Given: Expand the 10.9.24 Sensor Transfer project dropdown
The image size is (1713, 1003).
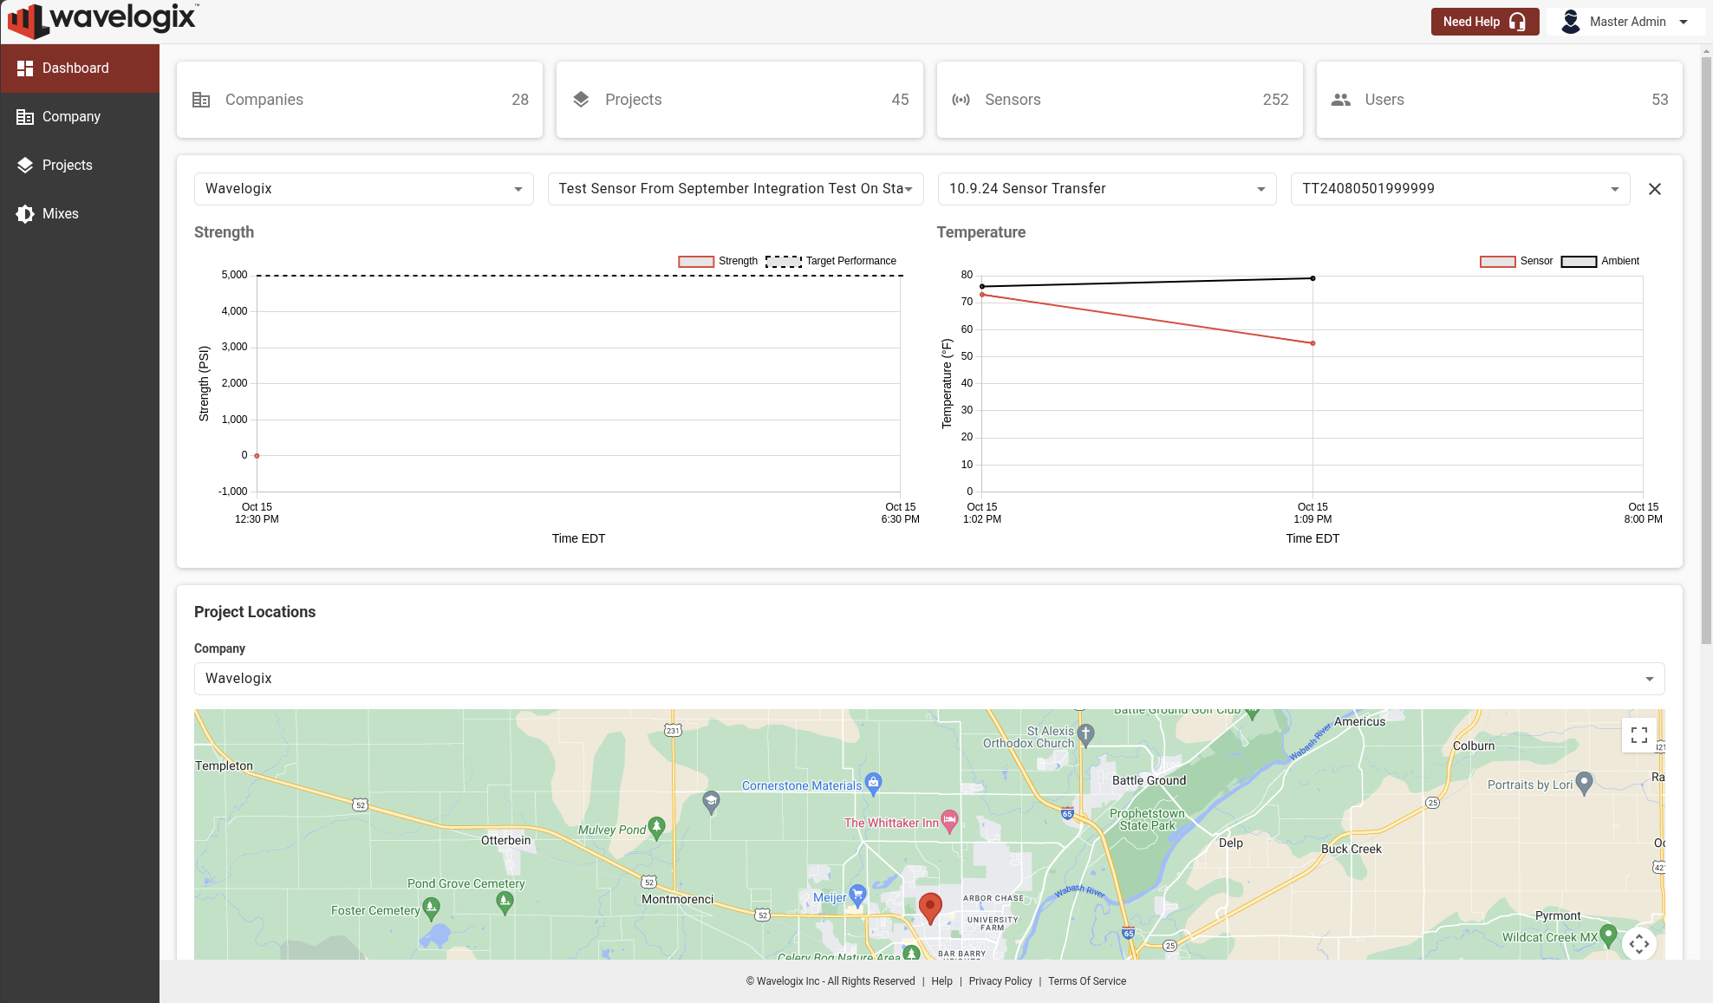Looking at the screenshot, I should (1107, 188).
